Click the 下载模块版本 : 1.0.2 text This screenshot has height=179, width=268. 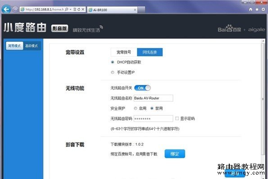pyautogui.click(x=127, y=144)
